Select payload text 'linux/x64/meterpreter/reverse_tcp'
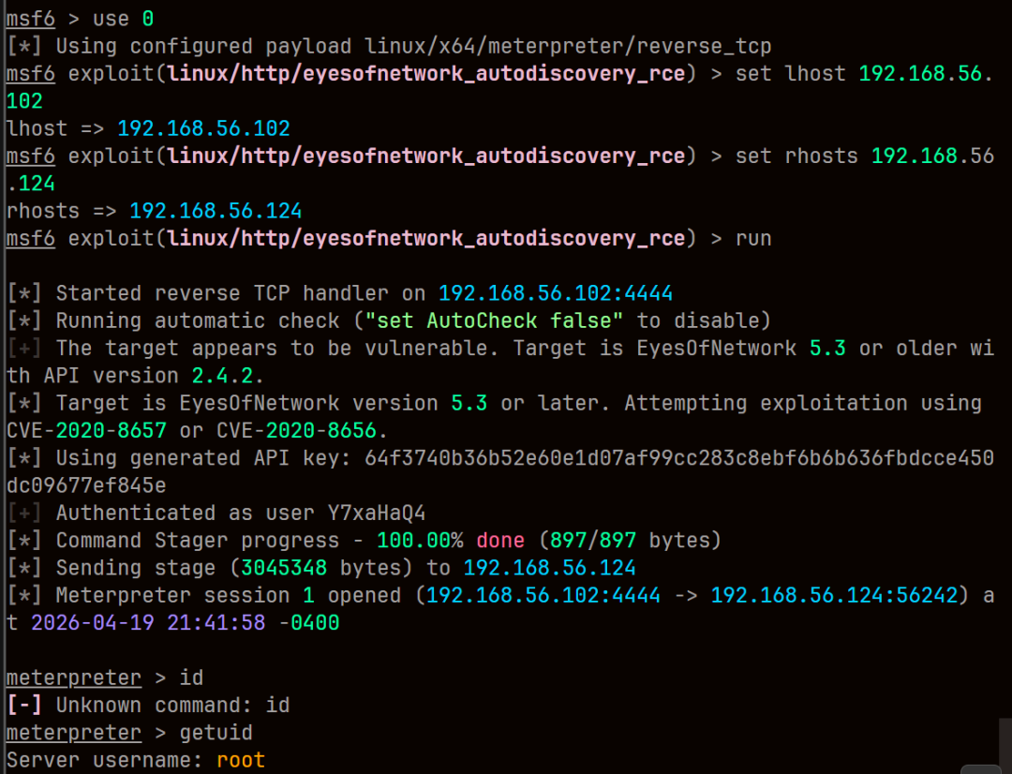This screenshot has width=1012, height=774. click(568, 47)
